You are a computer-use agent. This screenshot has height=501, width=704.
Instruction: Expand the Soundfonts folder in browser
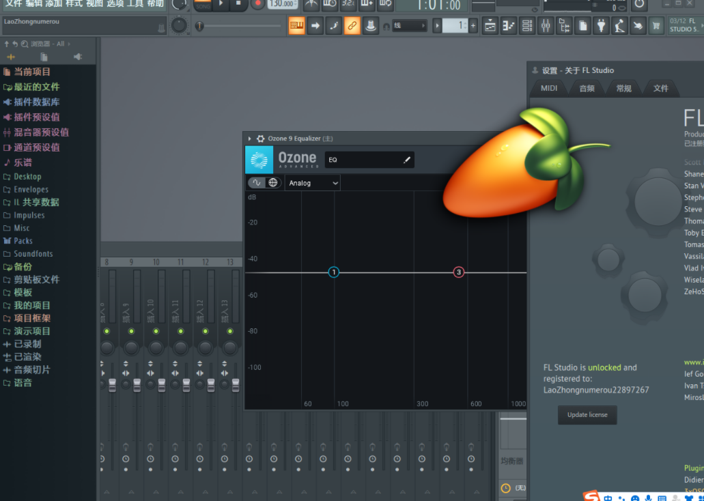[27, 254]
